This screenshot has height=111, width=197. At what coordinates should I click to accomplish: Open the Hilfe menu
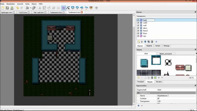click(41, 4)
